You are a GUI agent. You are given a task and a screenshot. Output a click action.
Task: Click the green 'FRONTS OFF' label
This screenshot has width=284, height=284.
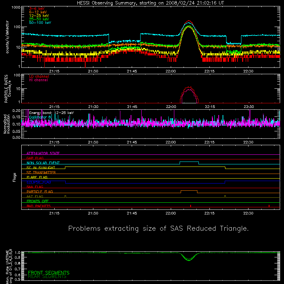click(x=38, y=201)
